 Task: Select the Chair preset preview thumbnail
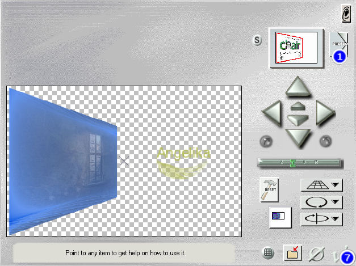click(296, 48)
